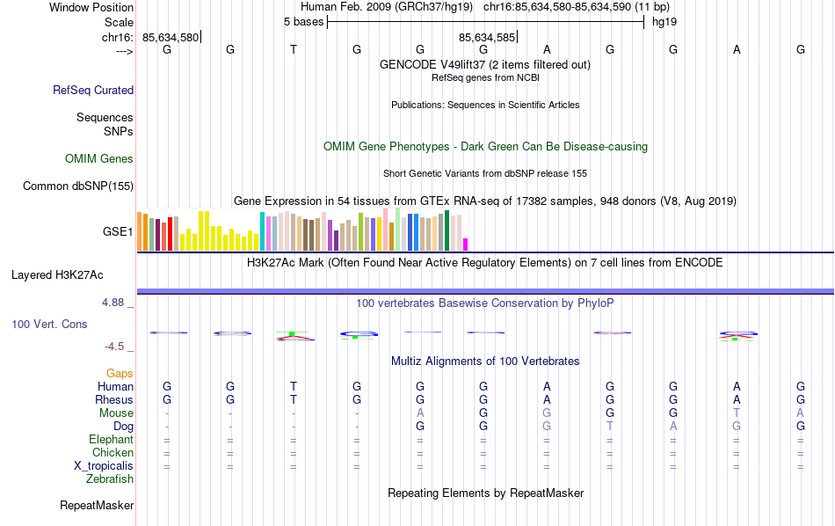Image resolution: width=835 pixels, height=526 pixels.
Task: Click the Dog species label
Action: (123, 427)
